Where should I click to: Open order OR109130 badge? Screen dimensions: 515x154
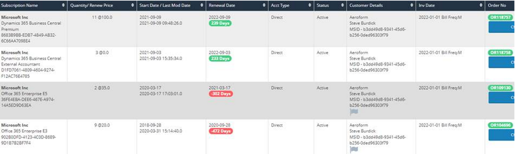pos(501,88)
